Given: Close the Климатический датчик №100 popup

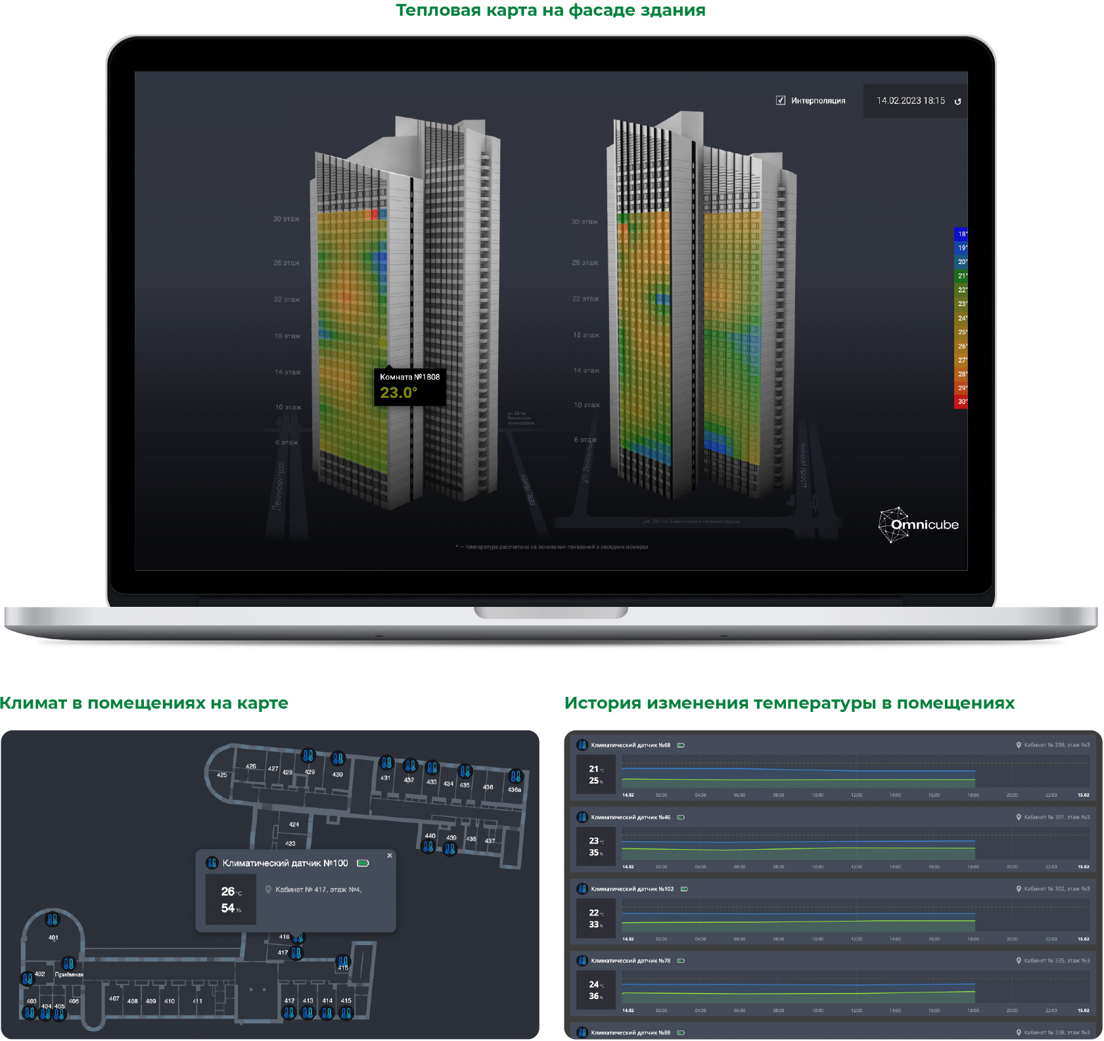Looking at the screenshot, I should pos(390,855).
